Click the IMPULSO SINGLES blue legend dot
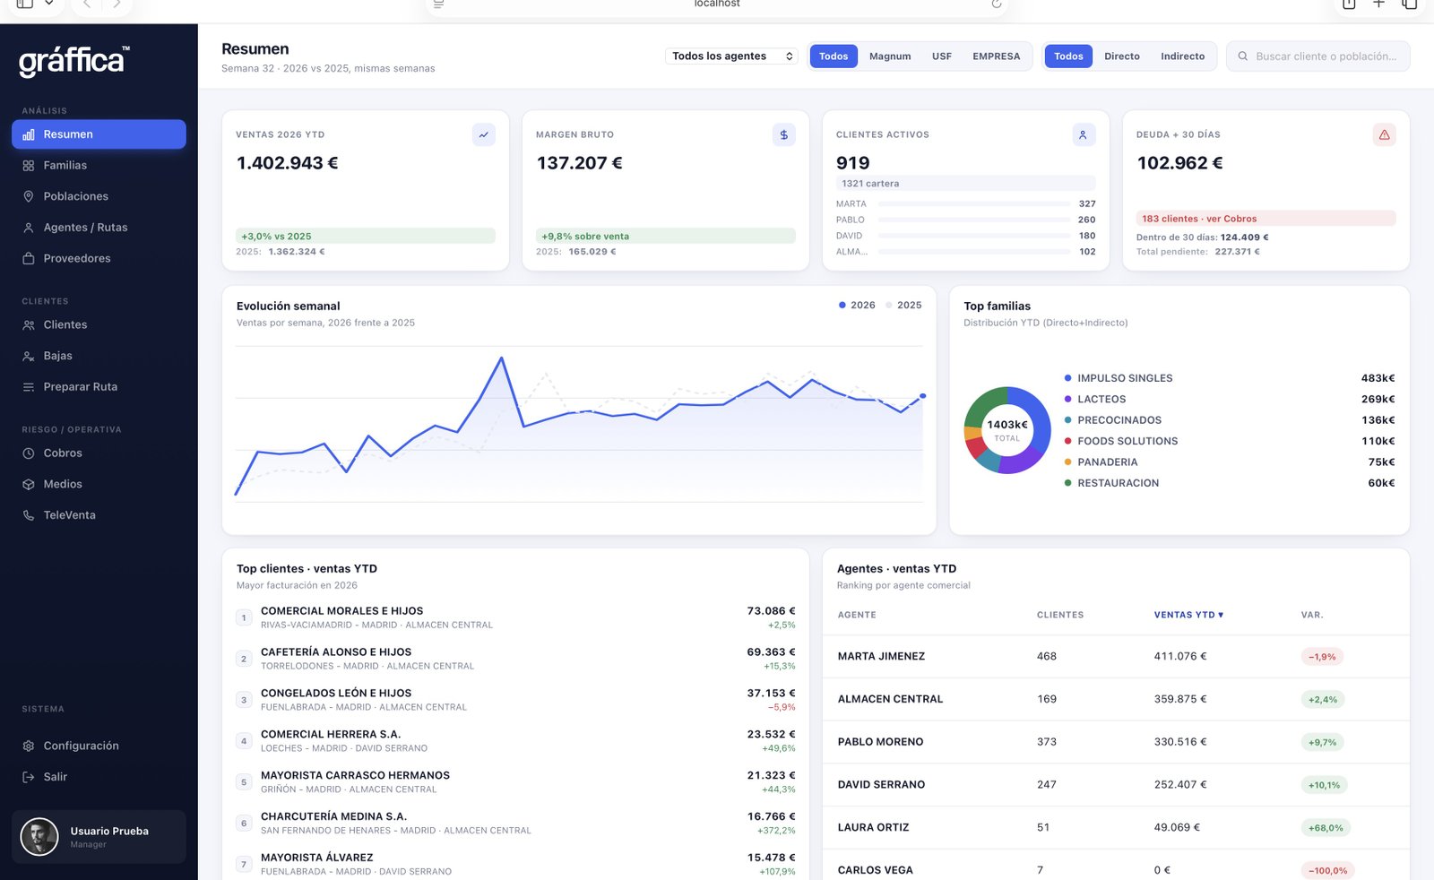This screenshot has width=1434, height=880. [1068, 378]
